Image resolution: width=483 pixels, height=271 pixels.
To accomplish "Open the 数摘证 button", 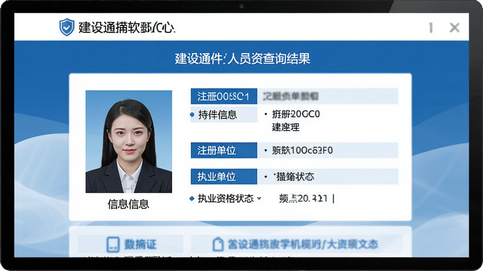I will 131,244.
